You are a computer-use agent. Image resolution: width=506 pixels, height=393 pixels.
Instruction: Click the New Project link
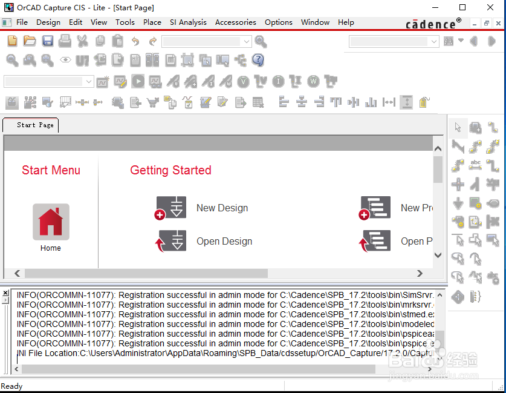tap(417, 208)
